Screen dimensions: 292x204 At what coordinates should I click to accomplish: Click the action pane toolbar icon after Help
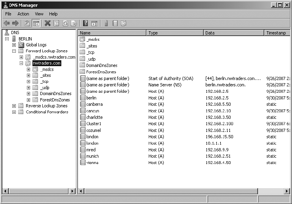point(95,23)
